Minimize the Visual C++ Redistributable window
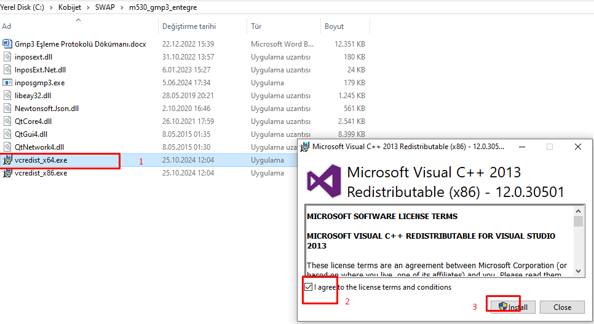594x324 pixels. point(522,147)
